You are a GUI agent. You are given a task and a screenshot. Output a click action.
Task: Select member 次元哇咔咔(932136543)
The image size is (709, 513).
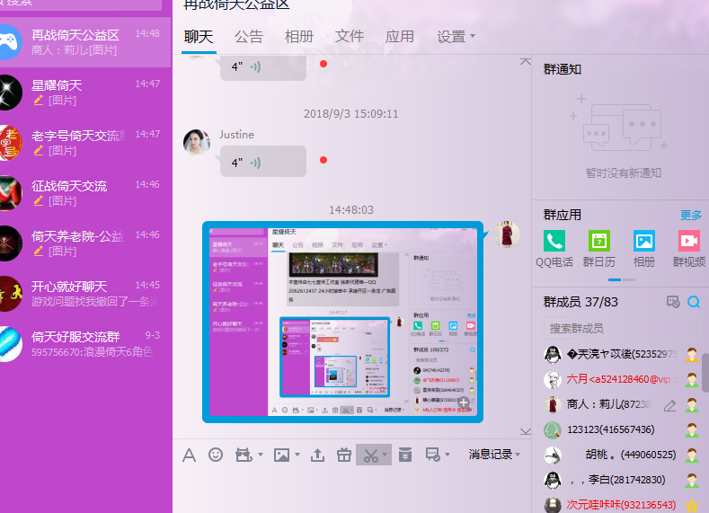(621, 504)
